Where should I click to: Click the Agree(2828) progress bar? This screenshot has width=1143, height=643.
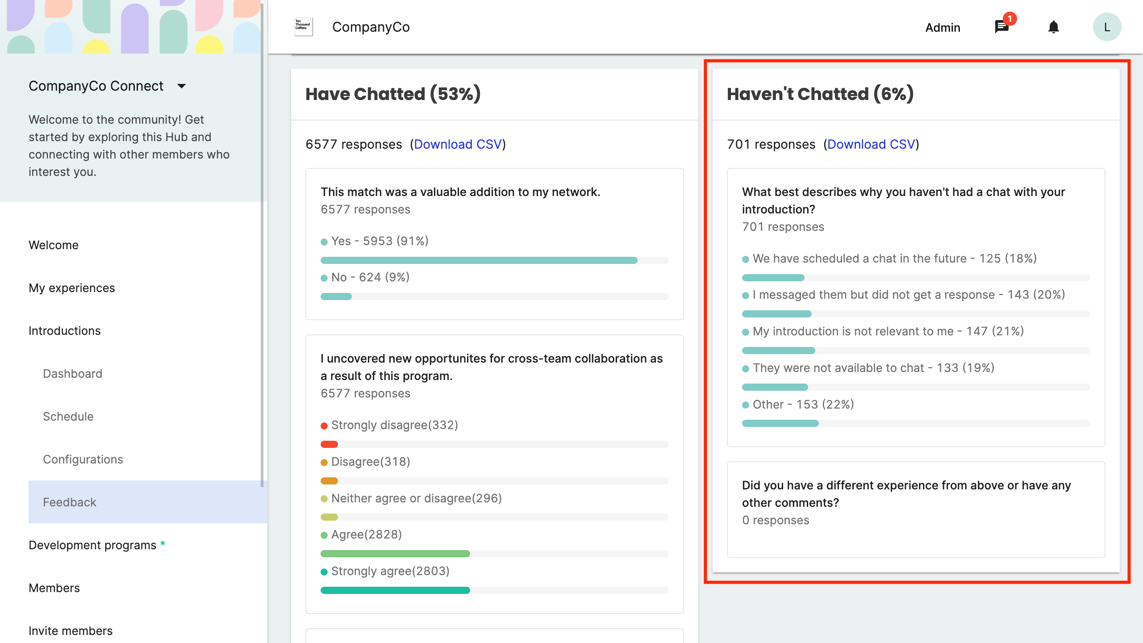point(494,554)
